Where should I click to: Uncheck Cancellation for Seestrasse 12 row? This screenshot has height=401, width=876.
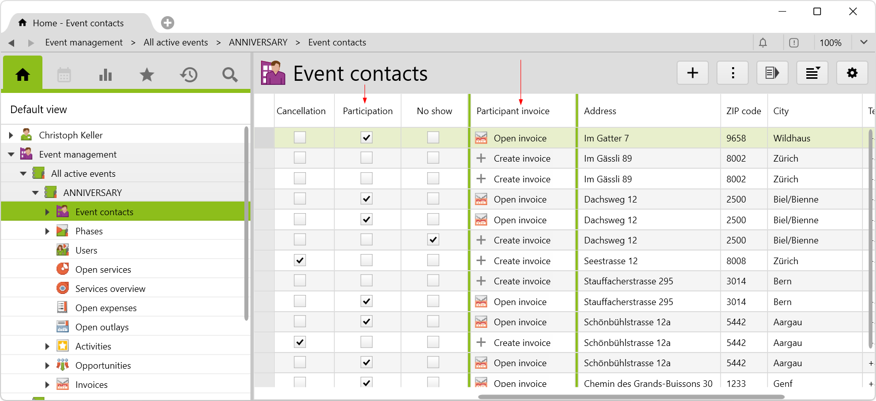[300, 261]
